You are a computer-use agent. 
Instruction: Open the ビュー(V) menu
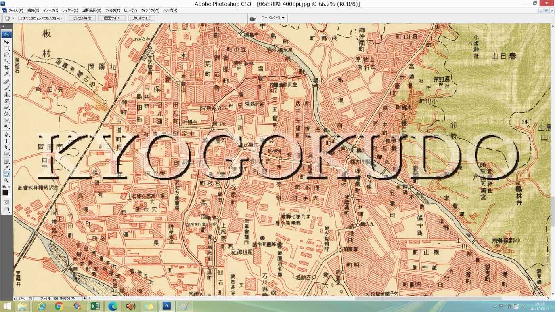130,10
